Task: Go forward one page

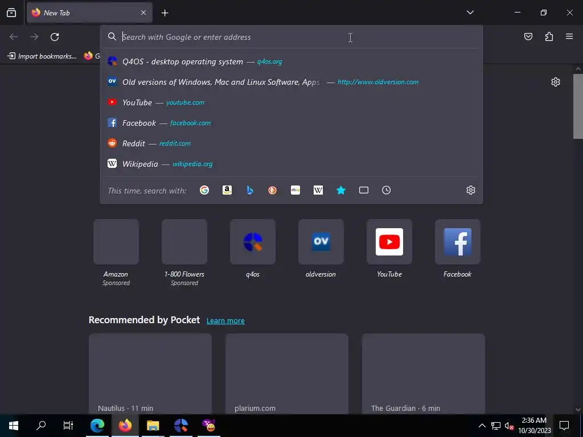Action: click(x=34, y=37)
